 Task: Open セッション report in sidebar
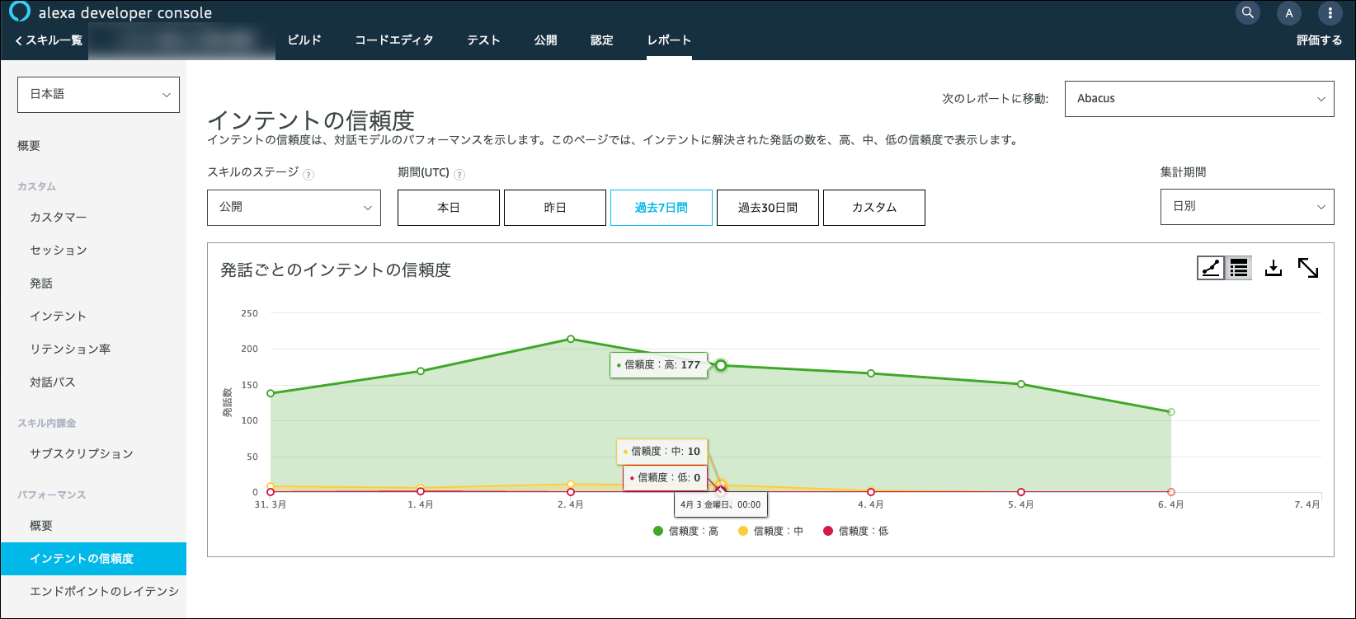[59, 251]
